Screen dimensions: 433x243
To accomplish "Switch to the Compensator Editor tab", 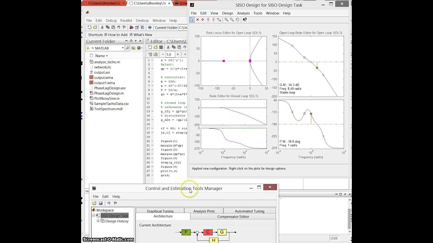I will tap(233, 217).
